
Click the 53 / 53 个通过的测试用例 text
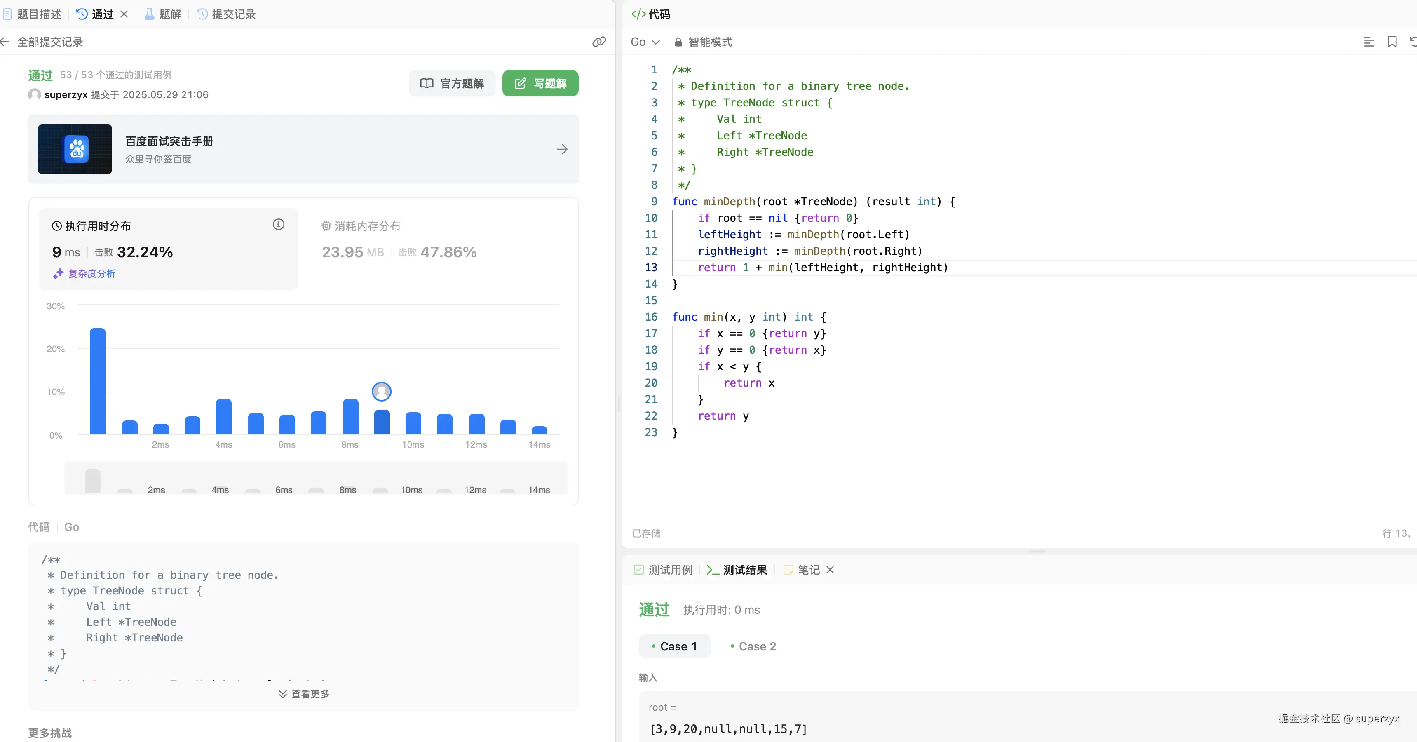116,75
